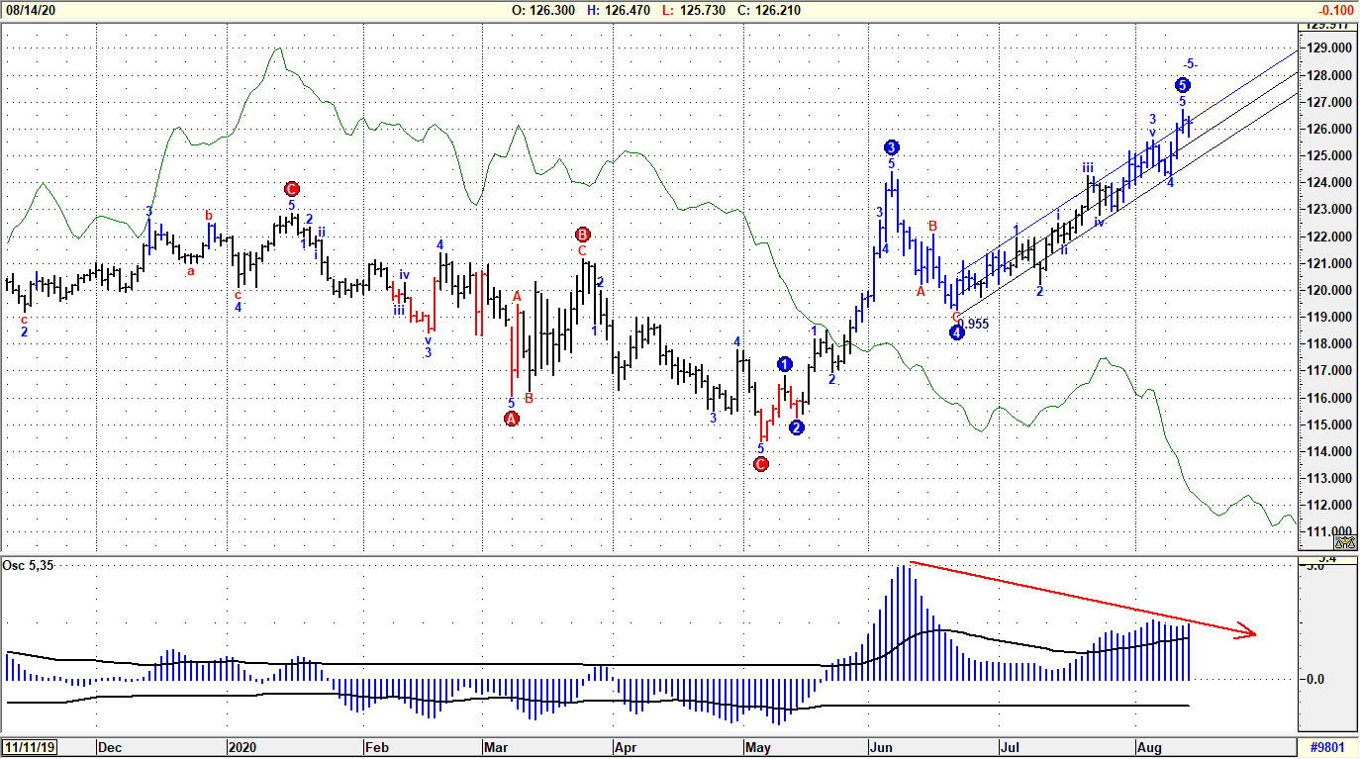Click red circled C marker at January peak
The width and height of the screenshot is (1360, 759).
click(291, 189)
